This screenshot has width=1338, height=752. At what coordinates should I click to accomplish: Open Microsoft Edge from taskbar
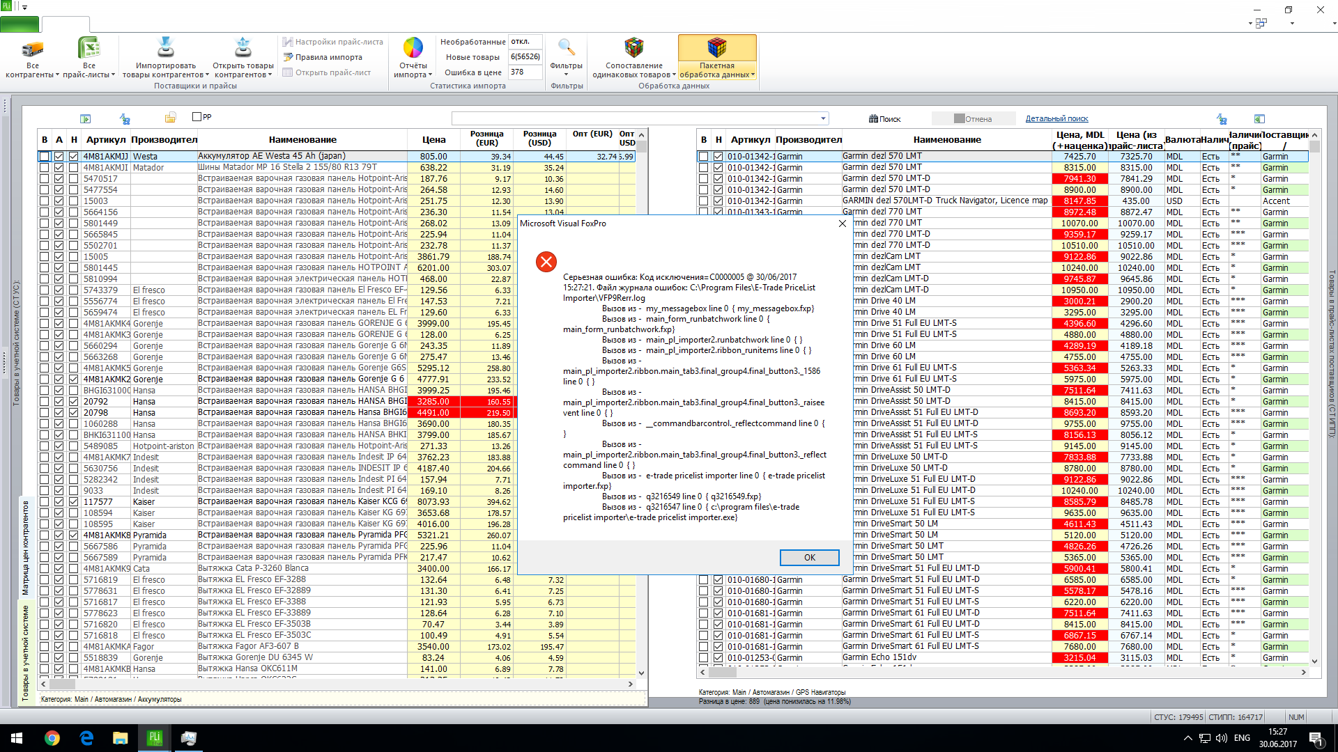point(86,738)
